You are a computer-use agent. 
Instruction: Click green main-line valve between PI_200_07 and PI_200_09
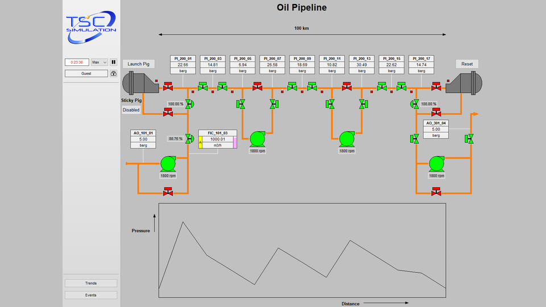coord(292,86)
